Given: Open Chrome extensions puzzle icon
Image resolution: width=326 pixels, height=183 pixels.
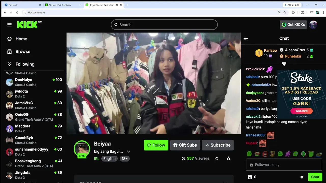Looking at the screenshot, I should point(293,12).
